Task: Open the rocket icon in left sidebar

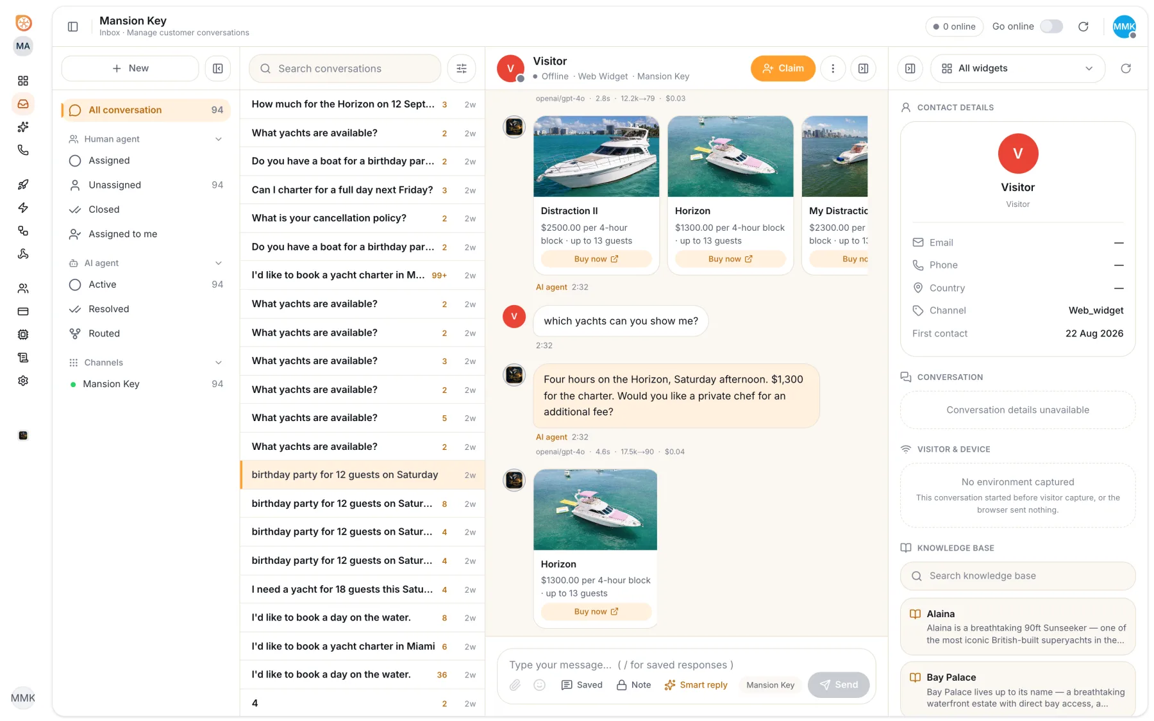Action: (x=23, y=185)
